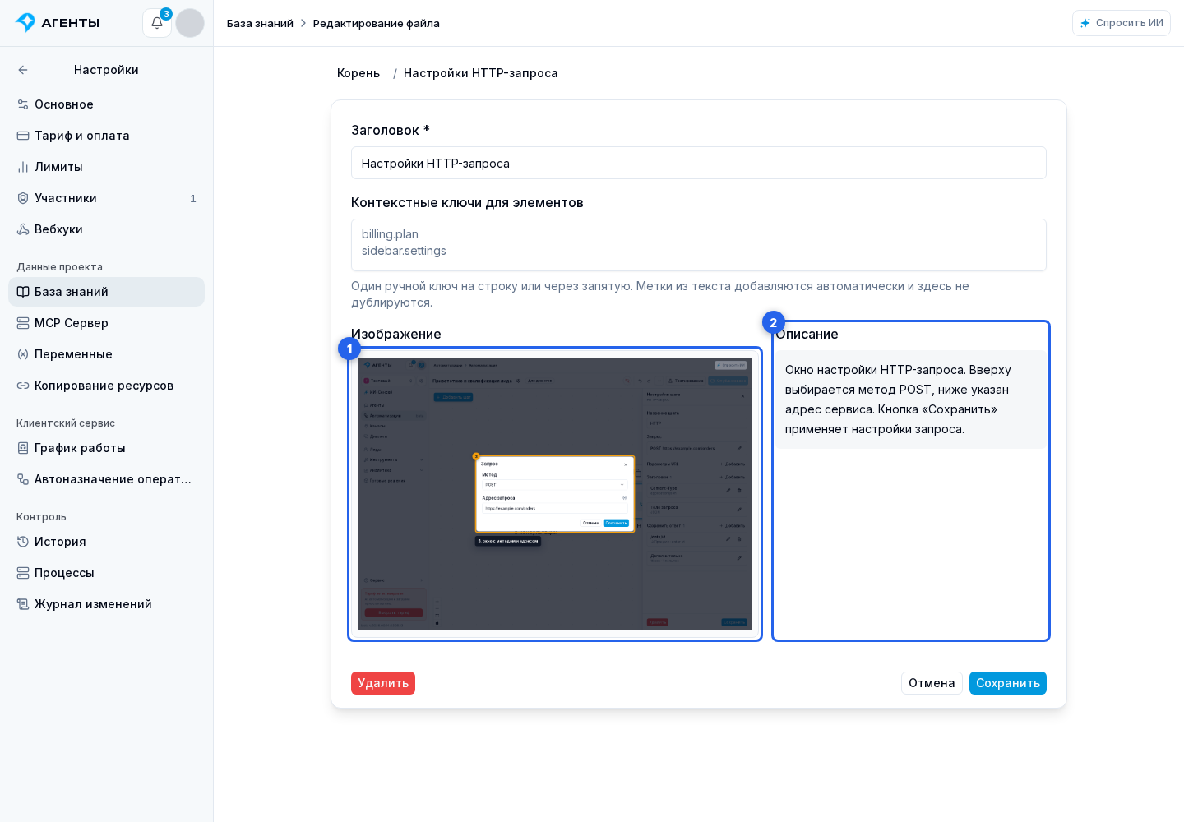This screenshot has width=1184, height=822.
Task: Open Переменные page
Action: [x=106, y=354]
